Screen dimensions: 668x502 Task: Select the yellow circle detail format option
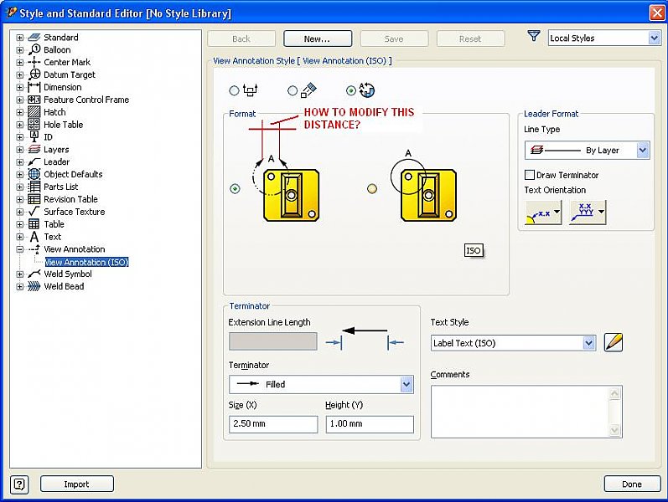click(372, 189)
